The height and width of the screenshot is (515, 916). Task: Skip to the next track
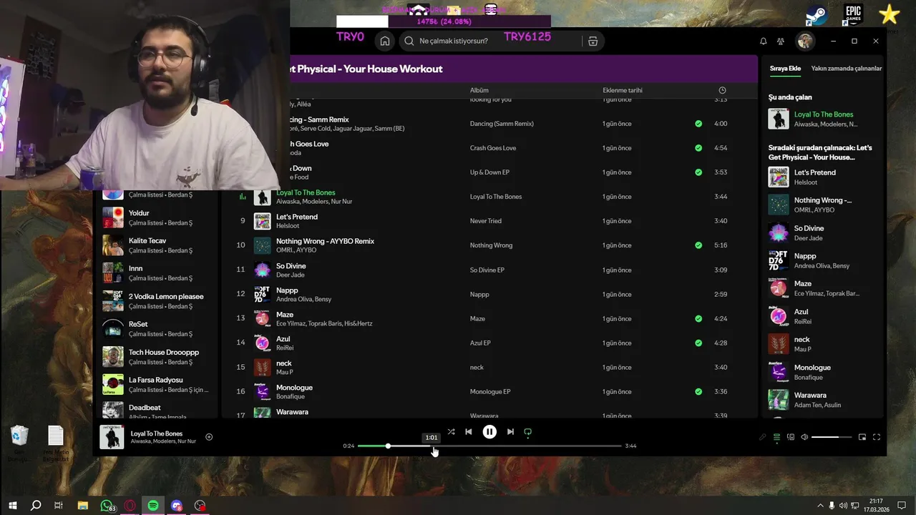510,431
